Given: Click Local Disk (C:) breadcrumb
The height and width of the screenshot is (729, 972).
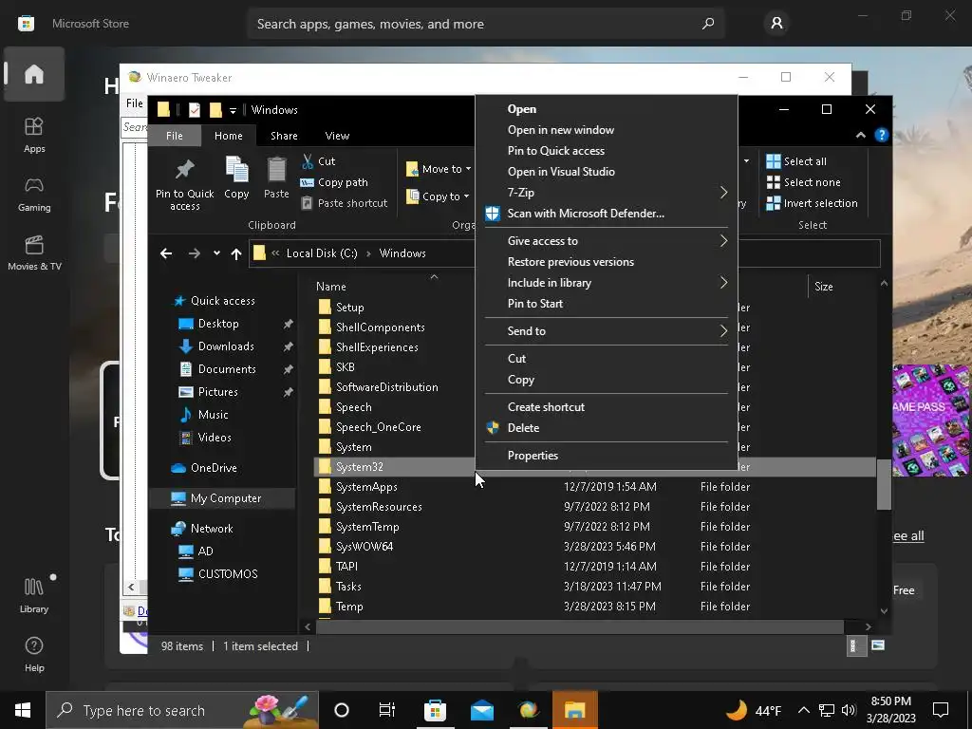Looking at the screenshot, I should 322,253.
